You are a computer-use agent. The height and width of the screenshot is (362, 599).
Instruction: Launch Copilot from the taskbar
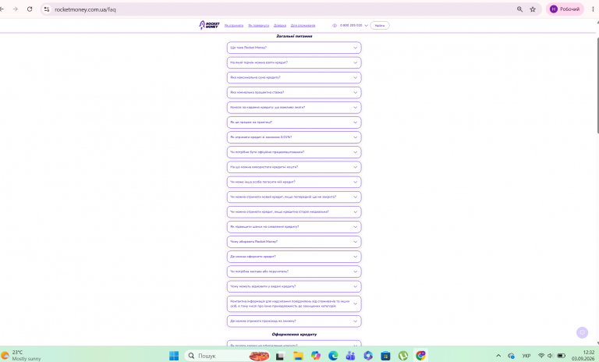click(316, 356)
